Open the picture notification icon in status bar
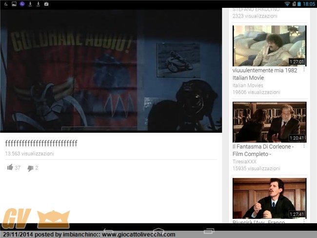Viewport: 317px width, 238px height. pos(14,4)
